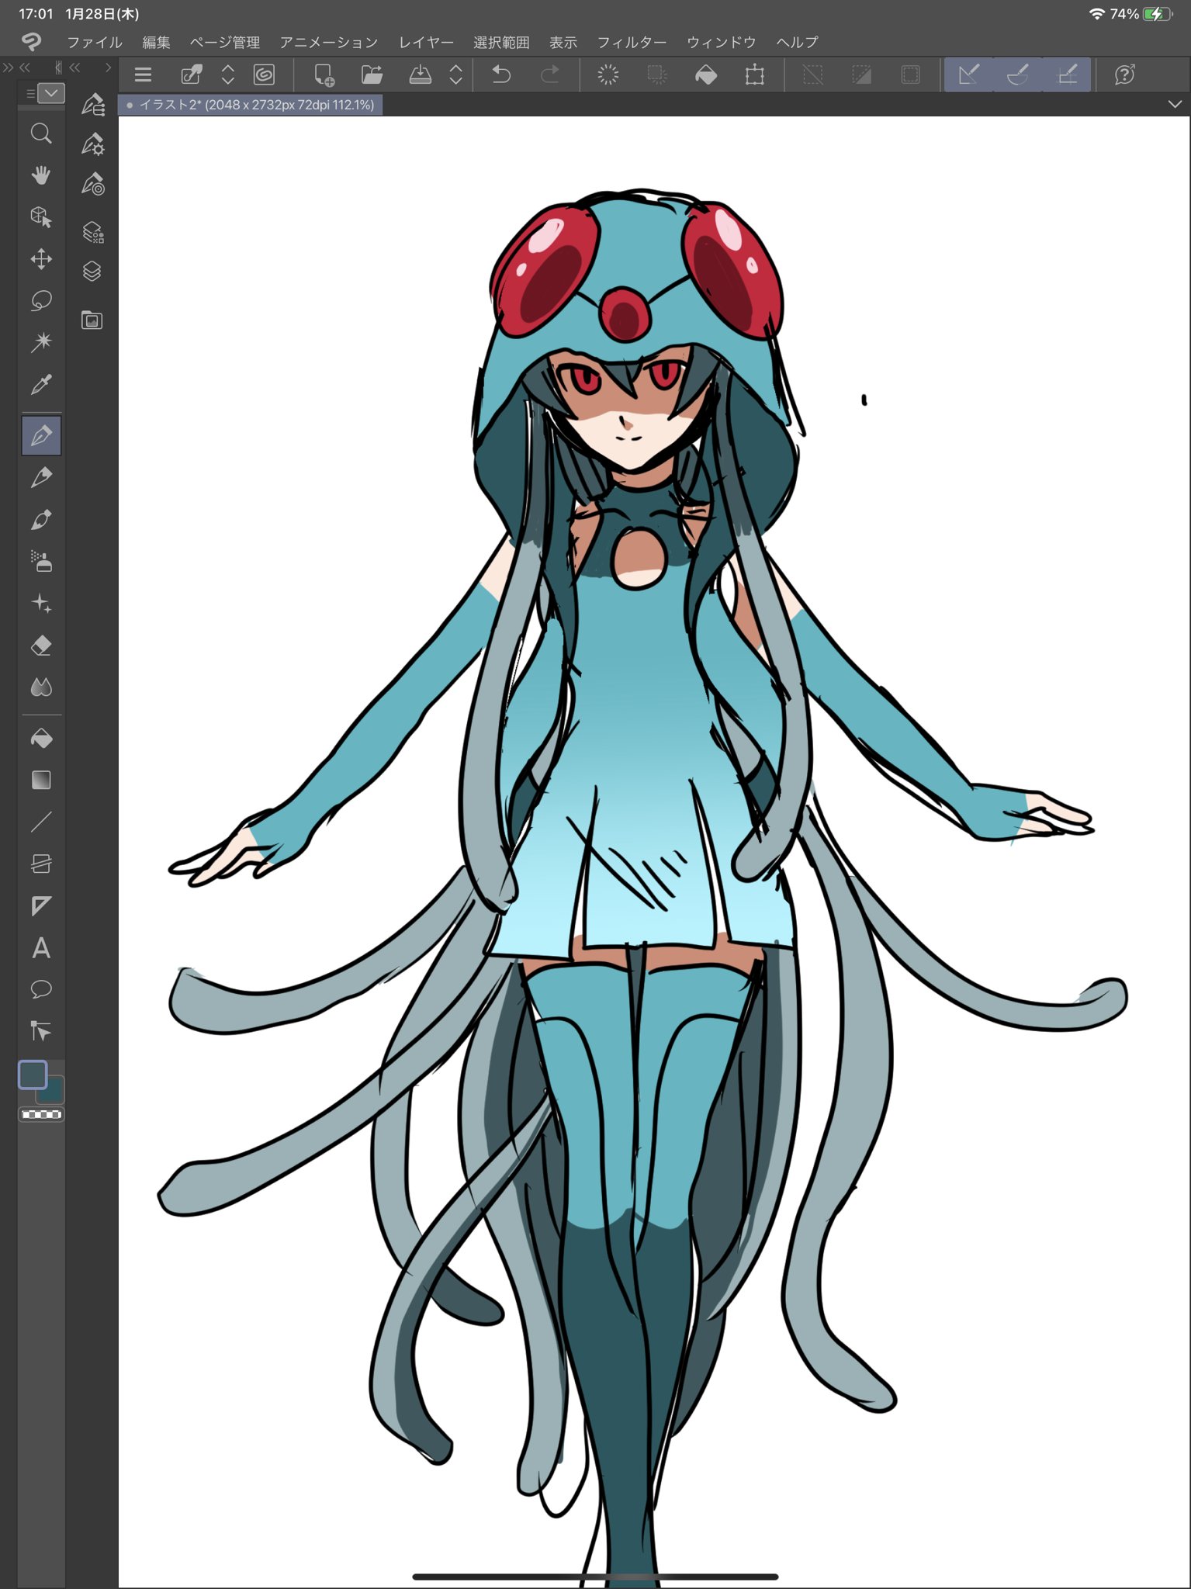Select the Frame Border tool
1191x1589 pixels.
(41, 864)
